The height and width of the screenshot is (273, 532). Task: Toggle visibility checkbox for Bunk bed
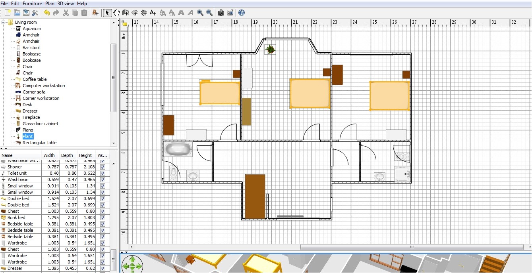[x=103, y=218]
